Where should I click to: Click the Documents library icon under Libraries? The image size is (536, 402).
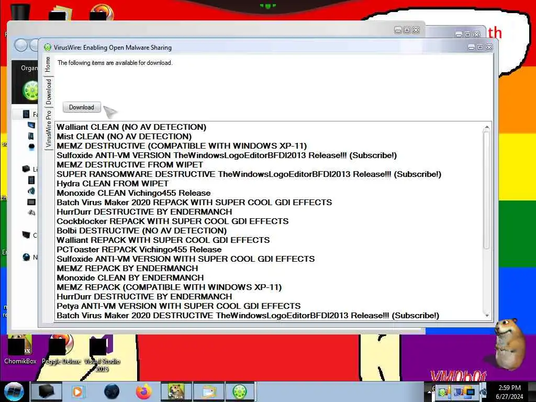31,180
